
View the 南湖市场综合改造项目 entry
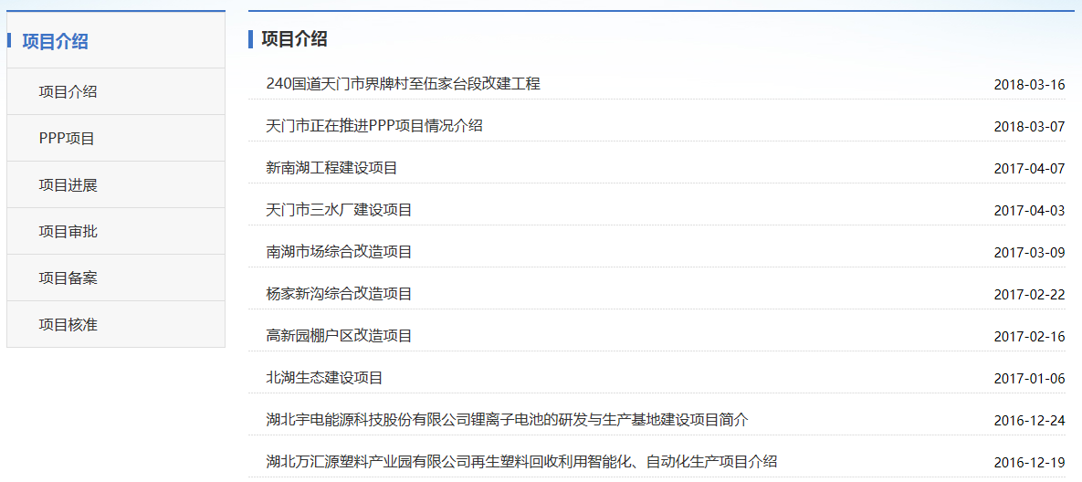click(339, 252)
